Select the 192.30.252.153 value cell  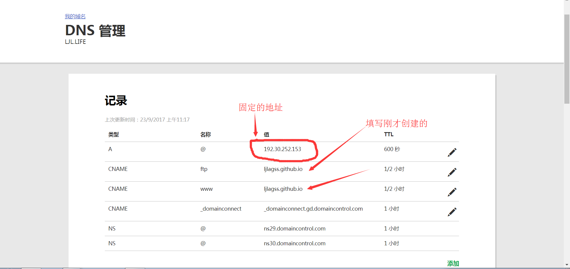282,149
